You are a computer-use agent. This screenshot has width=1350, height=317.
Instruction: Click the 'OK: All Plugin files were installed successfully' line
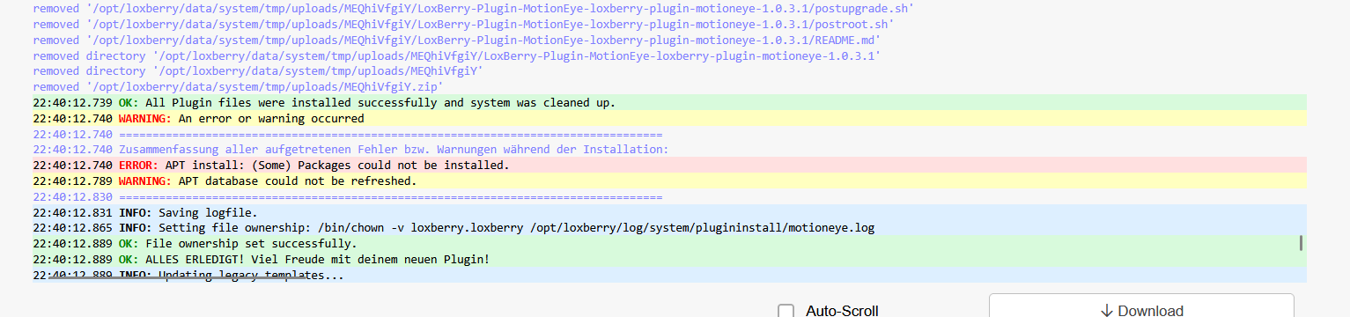tap(669, 102)
